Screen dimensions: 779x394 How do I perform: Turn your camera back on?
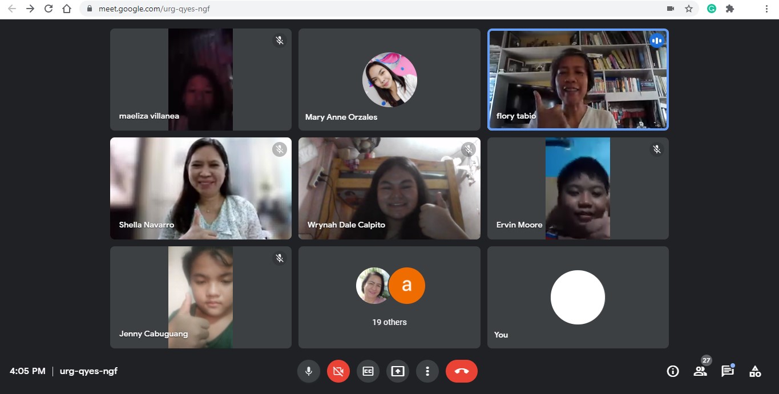[338, 371]
